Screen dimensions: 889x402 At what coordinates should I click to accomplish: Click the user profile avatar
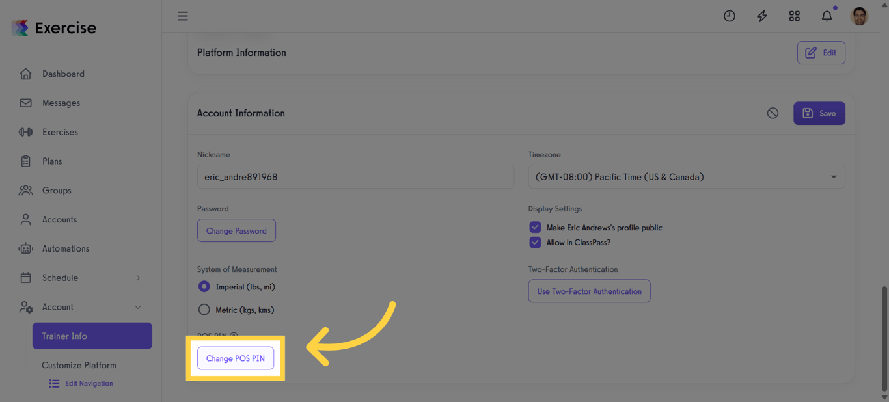pyautogui.click(x=859, y=16)
